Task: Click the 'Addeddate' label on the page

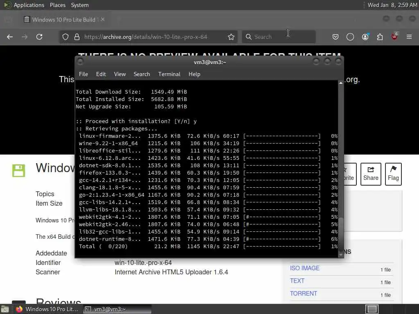Action: point(51,253)
